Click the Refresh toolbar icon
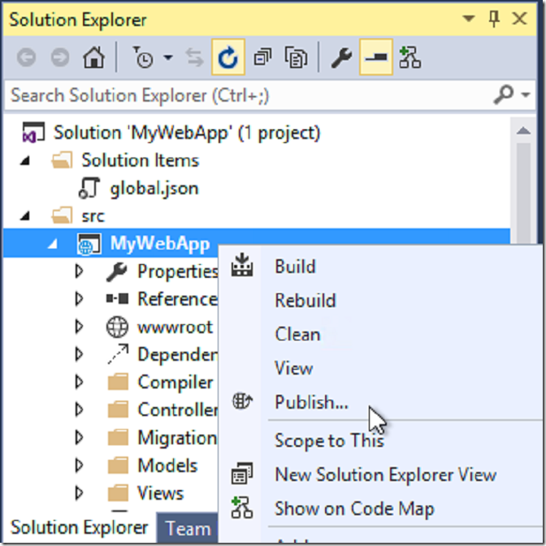 (x=228, y=57)
